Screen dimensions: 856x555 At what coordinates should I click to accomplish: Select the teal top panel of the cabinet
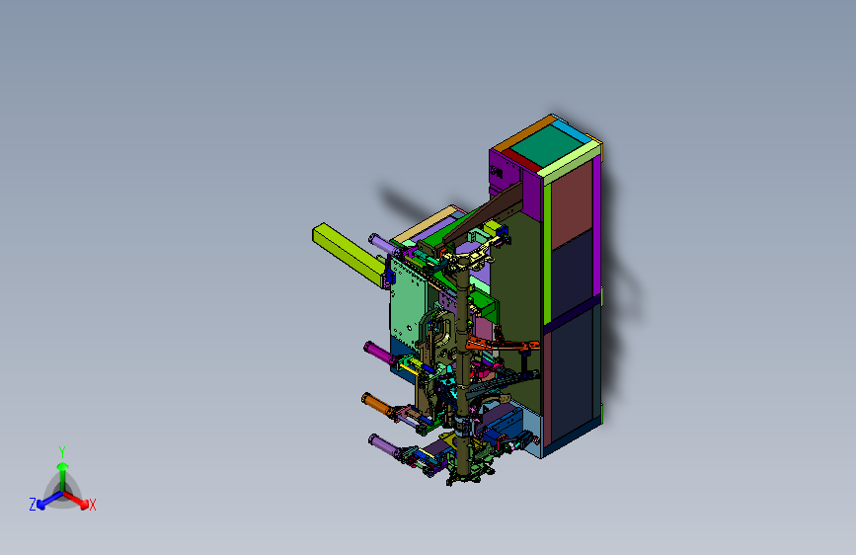(548, 147)
